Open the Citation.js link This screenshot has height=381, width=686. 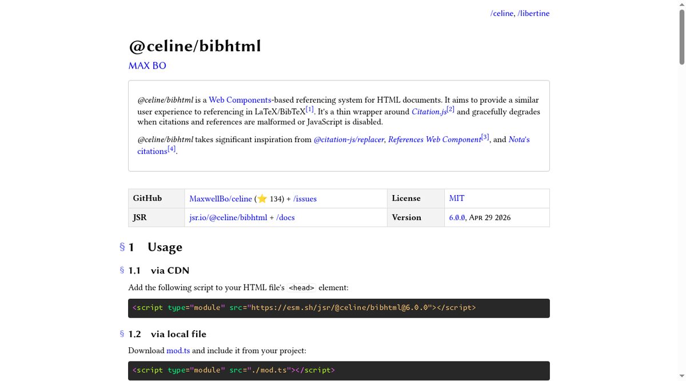pyautogui.click(x=429, y=112)
